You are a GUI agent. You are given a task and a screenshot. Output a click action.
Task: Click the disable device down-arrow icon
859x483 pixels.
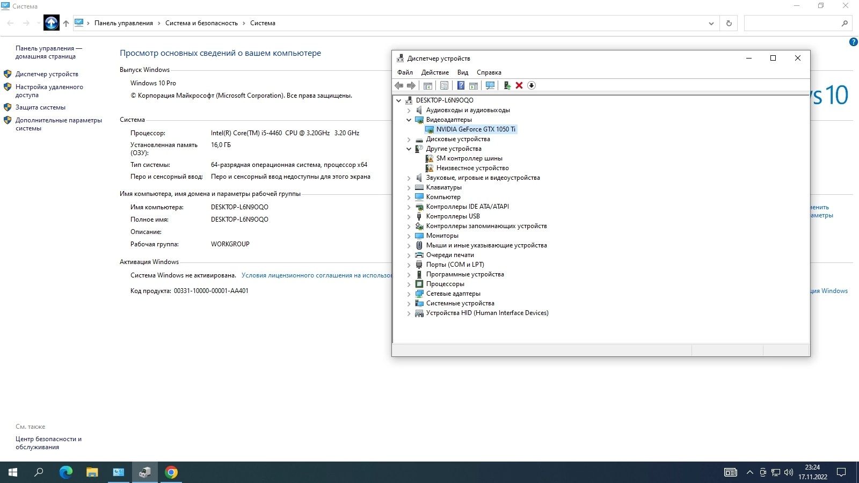(x=532, y=85)
